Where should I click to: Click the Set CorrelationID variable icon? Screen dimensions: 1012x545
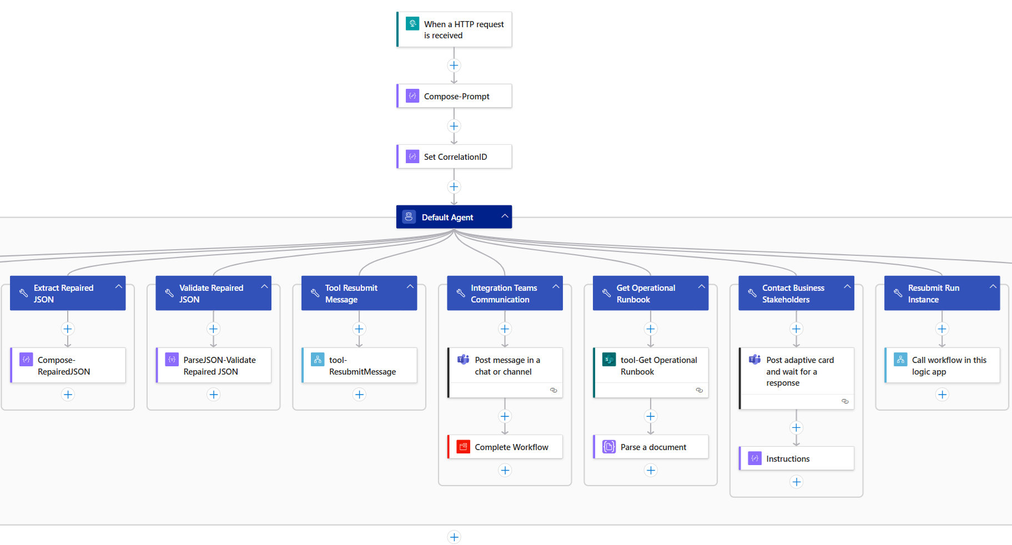pyautogui.click(x=412, y=157)
